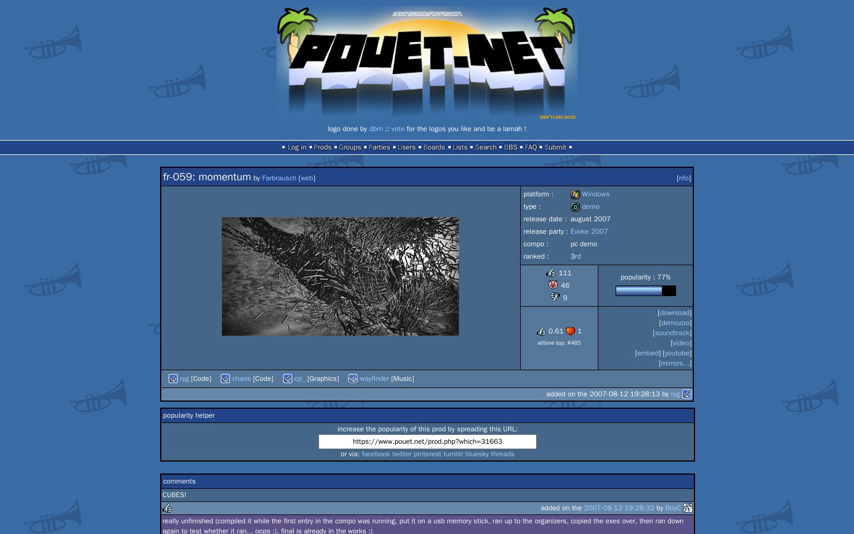Viewport: 854px width, 534px height.
Task: Click the thumbs-up icon beside 111
Action: pos(551,273)
